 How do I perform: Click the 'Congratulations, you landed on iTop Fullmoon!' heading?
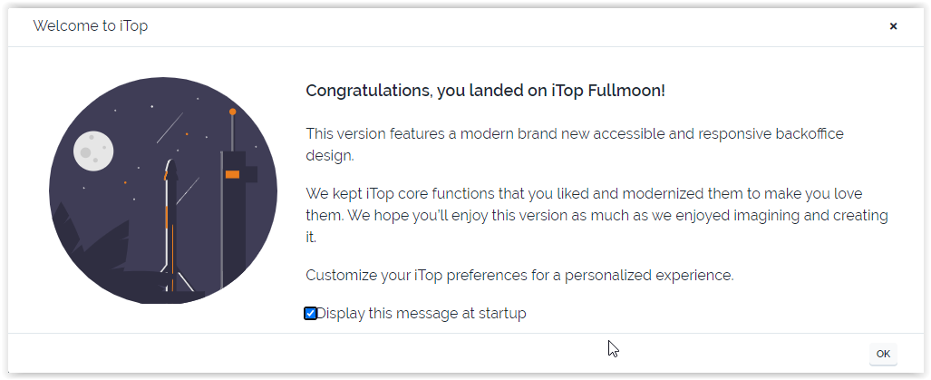pos(485,91)
